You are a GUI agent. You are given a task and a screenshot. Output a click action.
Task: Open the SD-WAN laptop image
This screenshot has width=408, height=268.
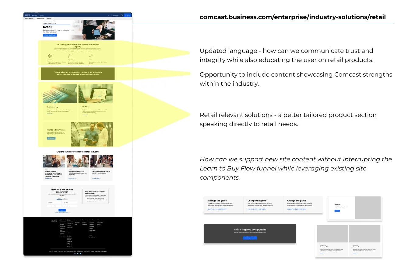pos(96,94)
